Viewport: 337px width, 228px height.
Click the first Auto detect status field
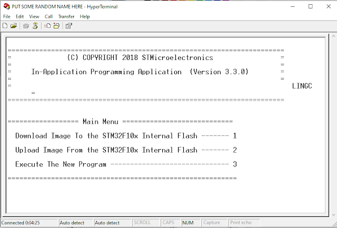(76, 223)
